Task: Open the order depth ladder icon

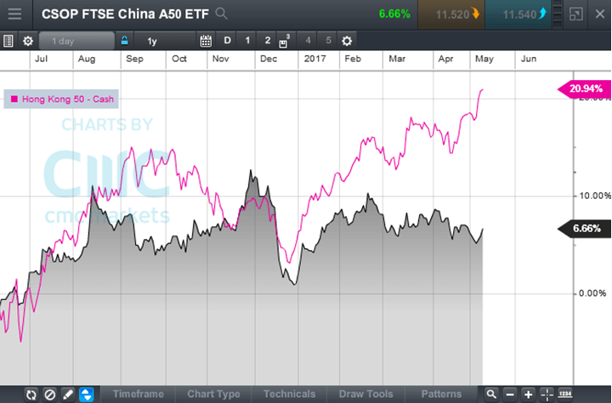Action: click(x=558, y=14)
